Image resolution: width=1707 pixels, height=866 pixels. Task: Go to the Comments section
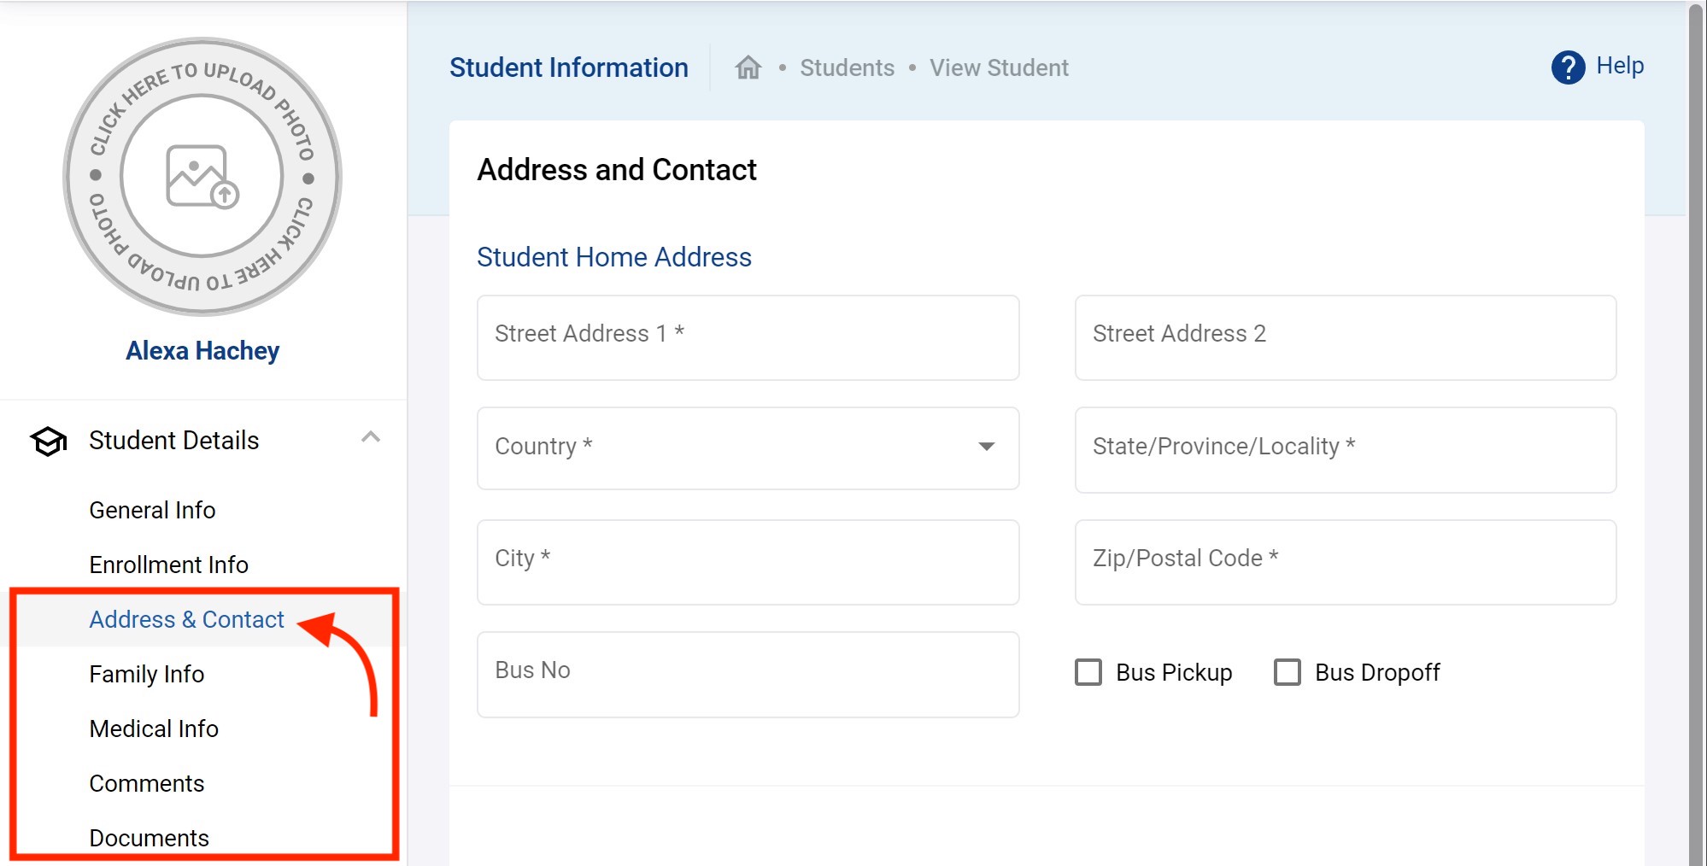click(146, 783)
